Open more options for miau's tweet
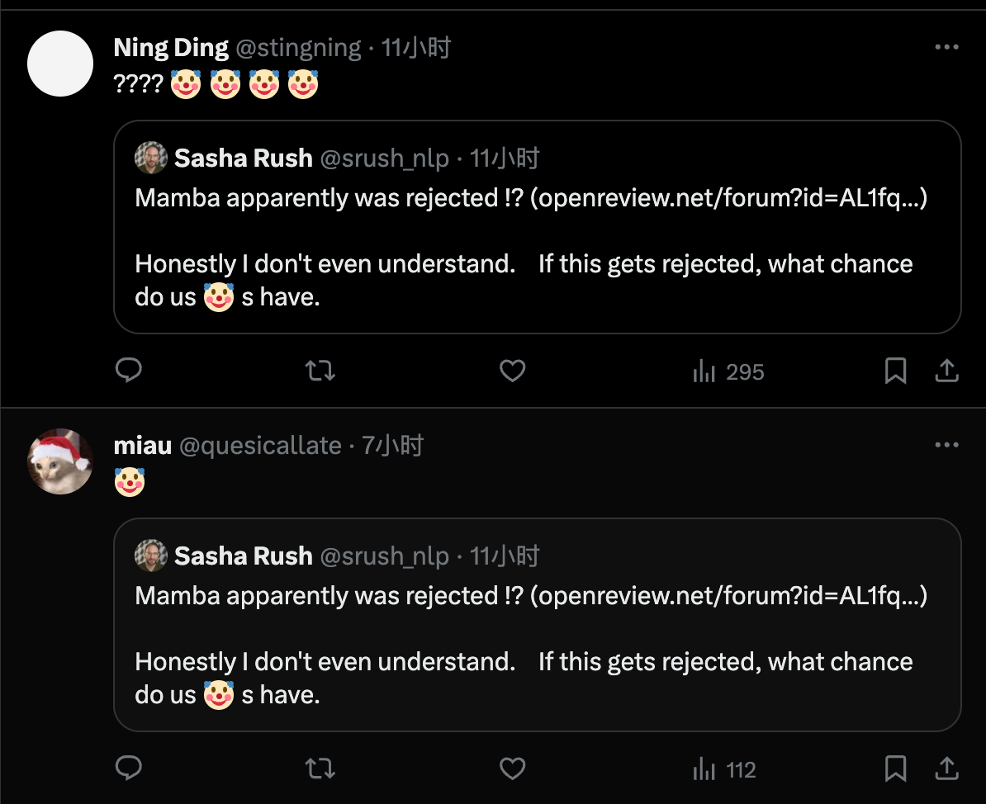986x804 pixels. point(946,446)
